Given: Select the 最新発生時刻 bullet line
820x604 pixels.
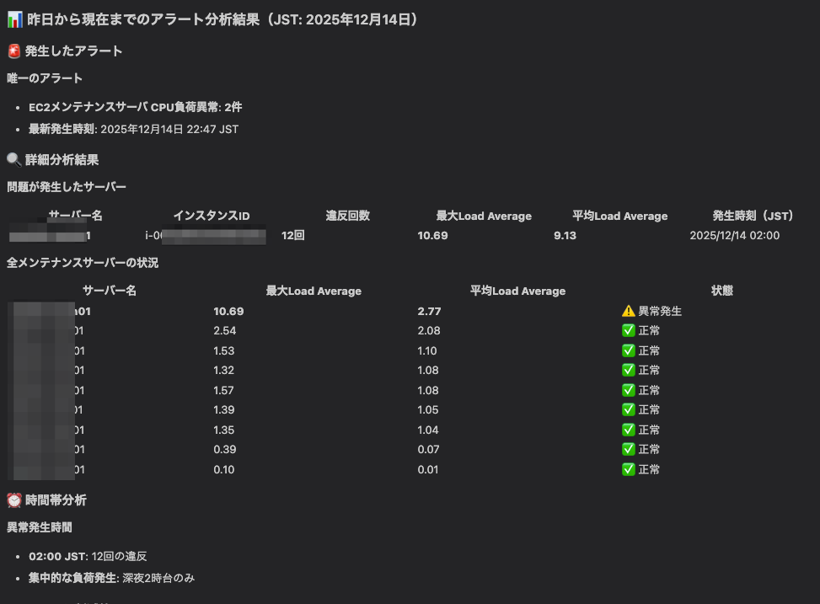Looking at the screenshot, I should tap(133, 129).
